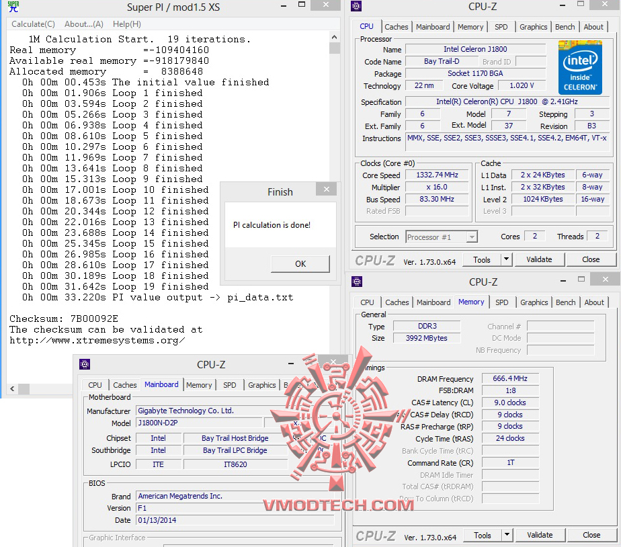621x547 pixels.
Task: Select Bench tab in Memory CPU-Z window
Action: (566, 302)
